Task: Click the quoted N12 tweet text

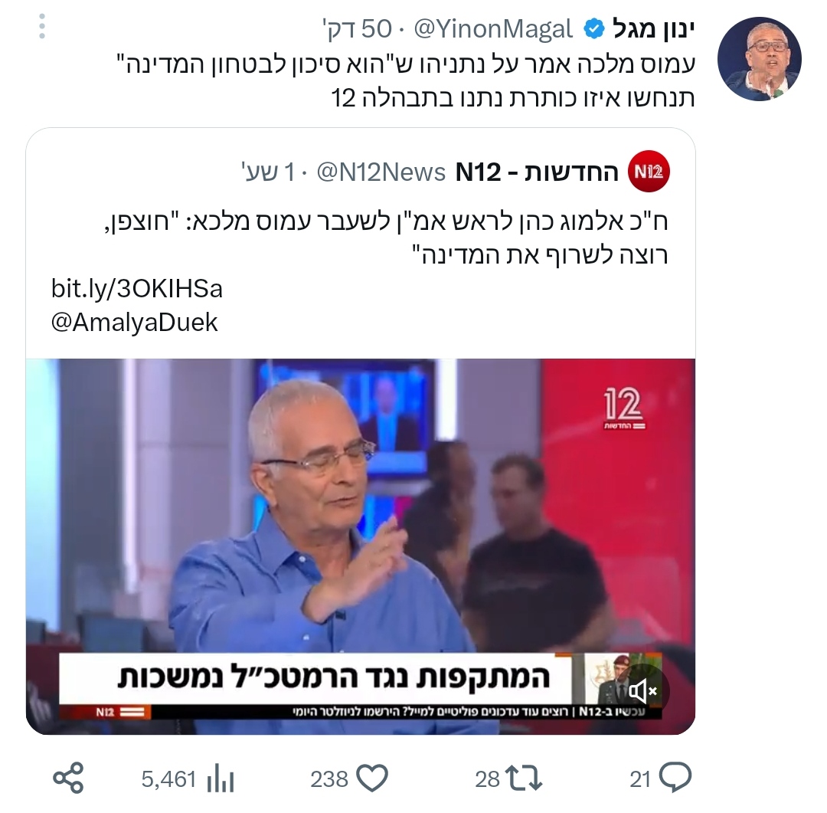Action: click(386, 238)
